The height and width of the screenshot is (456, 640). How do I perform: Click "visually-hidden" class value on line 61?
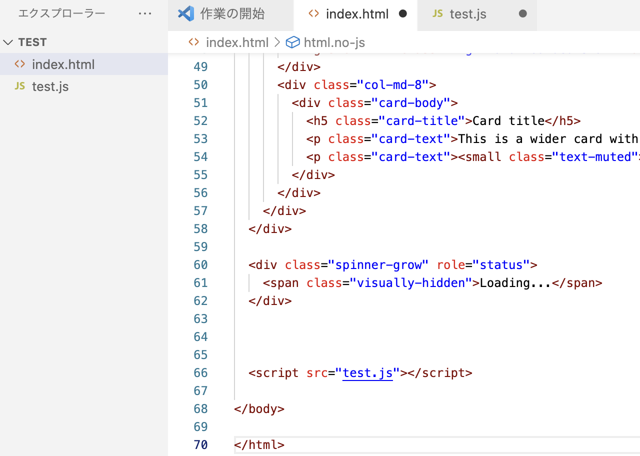click(x=411, y=283)
